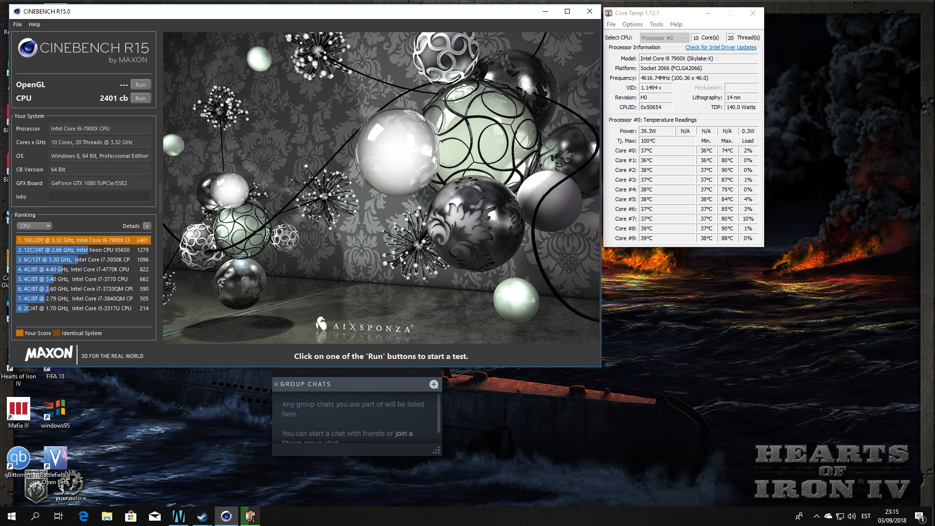
Task: Collapse the Group Chats section
Action: pyautogui.click(x=276, y=384)
